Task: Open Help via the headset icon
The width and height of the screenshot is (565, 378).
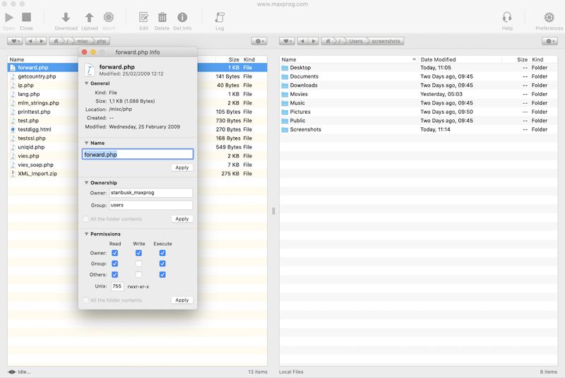Action: (507, 18)
